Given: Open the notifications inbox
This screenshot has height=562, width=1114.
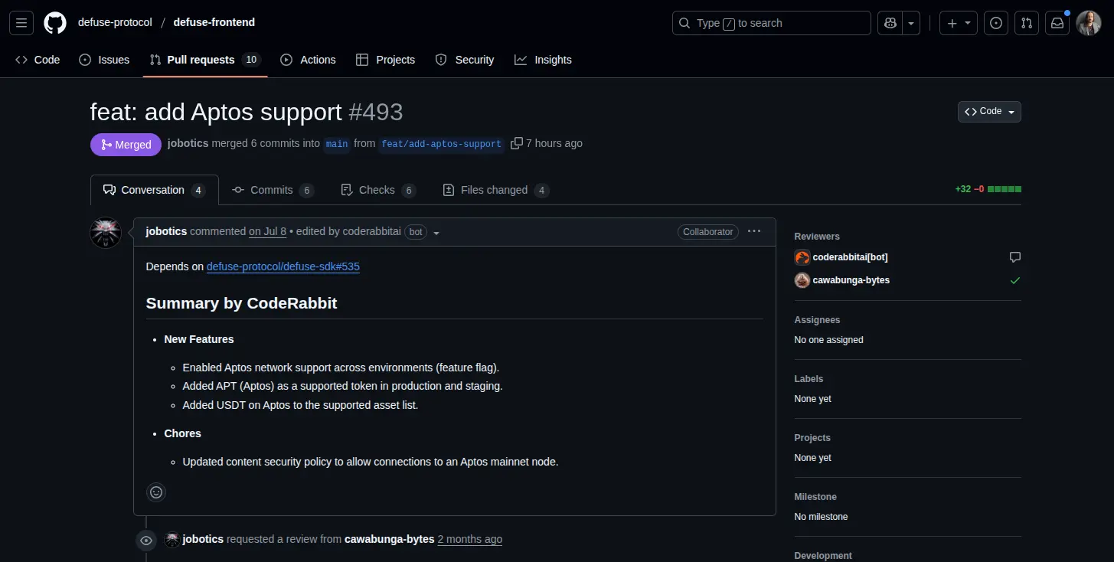Looking at the screenshot, I should click(1057, 23).
